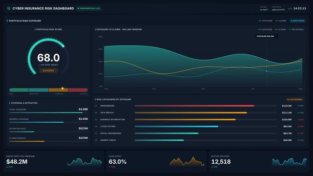Click the Total Exposure $4.99B value
Viewport: 313px width, 176px height.
[83, 110]
